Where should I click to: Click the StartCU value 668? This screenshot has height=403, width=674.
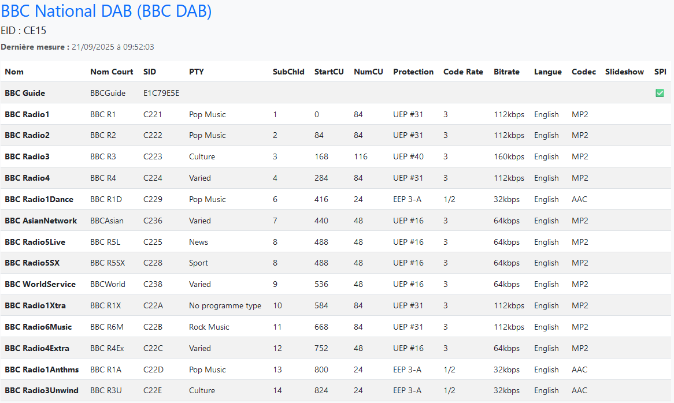coord(321,327)
